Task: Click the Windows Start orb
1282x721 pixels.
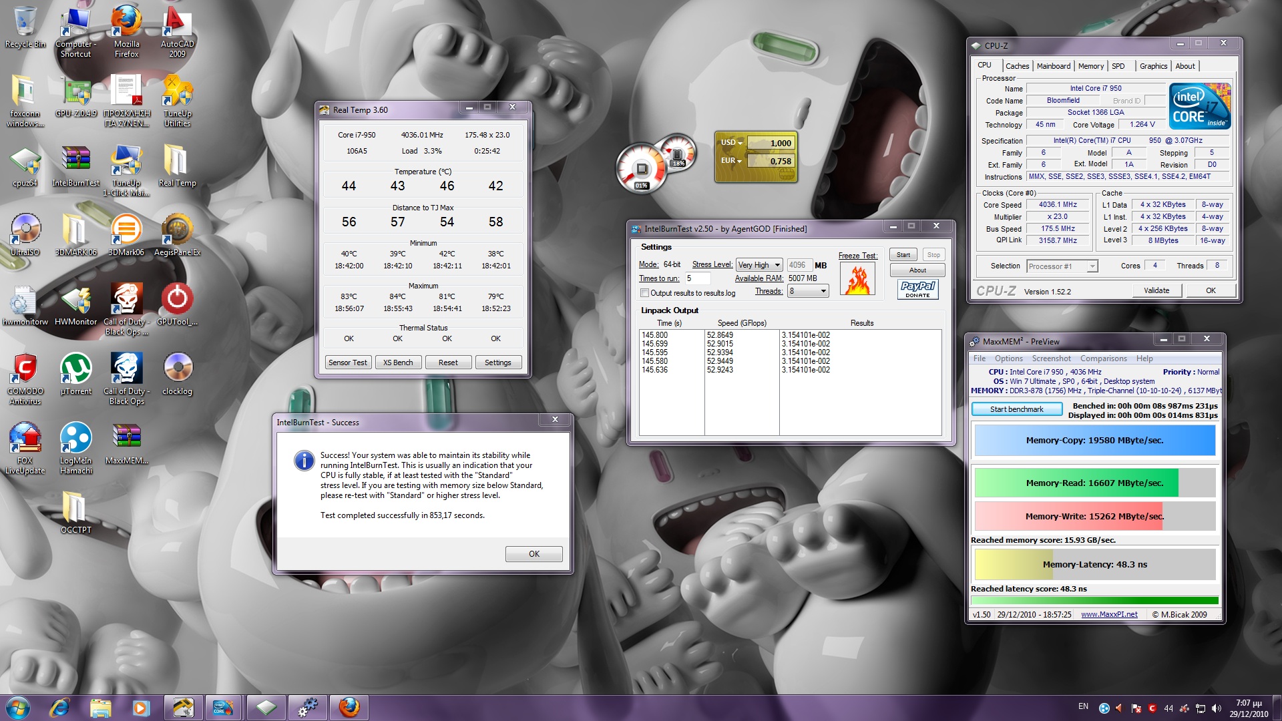Action: click(18, 708)
